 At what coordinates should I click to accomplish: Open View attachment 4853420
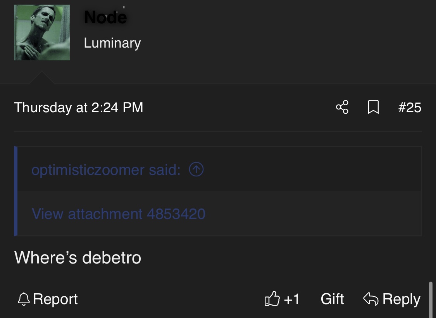(x=118, y=214)
